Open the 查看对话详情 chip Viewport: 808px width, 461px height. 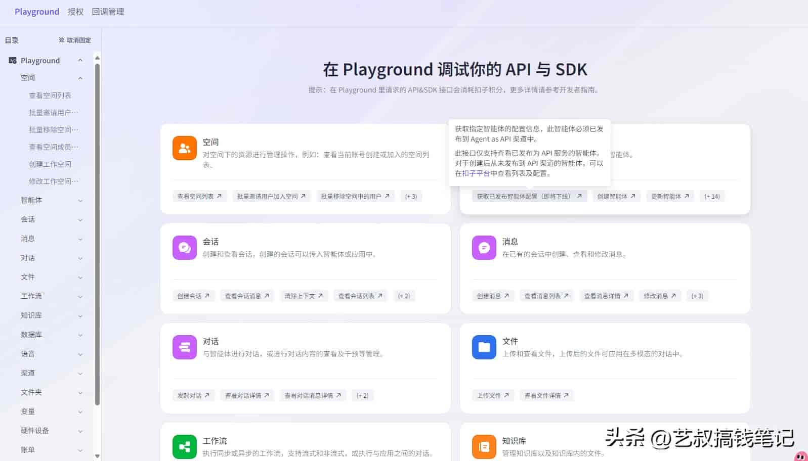tap(247, 395)
